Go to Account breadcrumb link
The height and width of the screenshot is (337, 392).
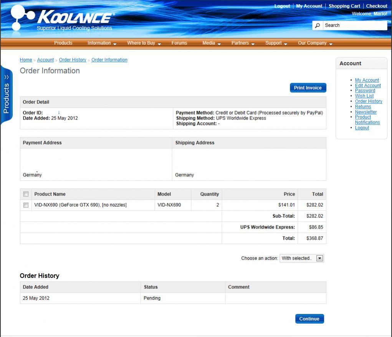(46, 60)
